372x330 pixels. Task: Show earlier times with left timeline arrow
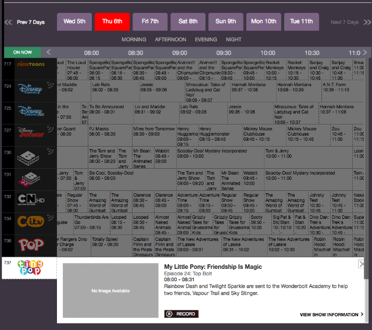pyautogui.click(x=49, y=52)
